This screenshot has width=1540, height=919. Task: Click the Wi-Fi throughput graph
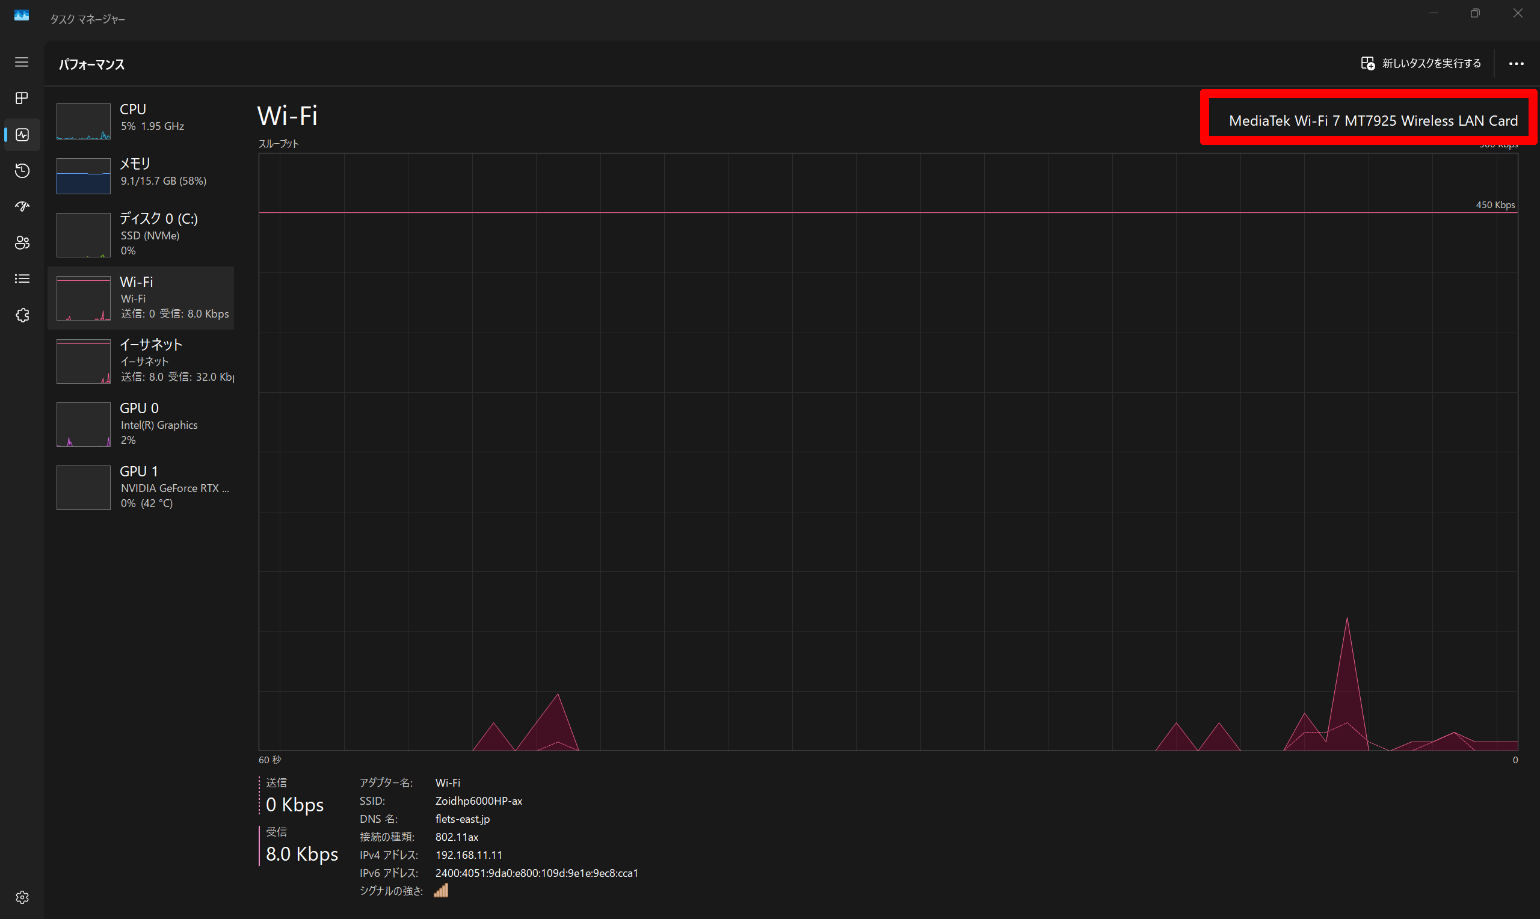click(x=887, y=452)
